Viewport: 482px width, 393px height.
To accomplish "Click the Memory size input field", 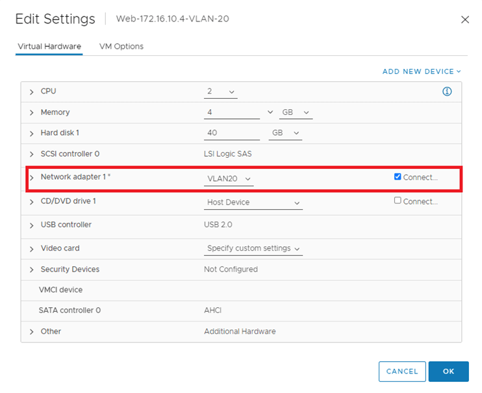I will [x=231, y=112].
